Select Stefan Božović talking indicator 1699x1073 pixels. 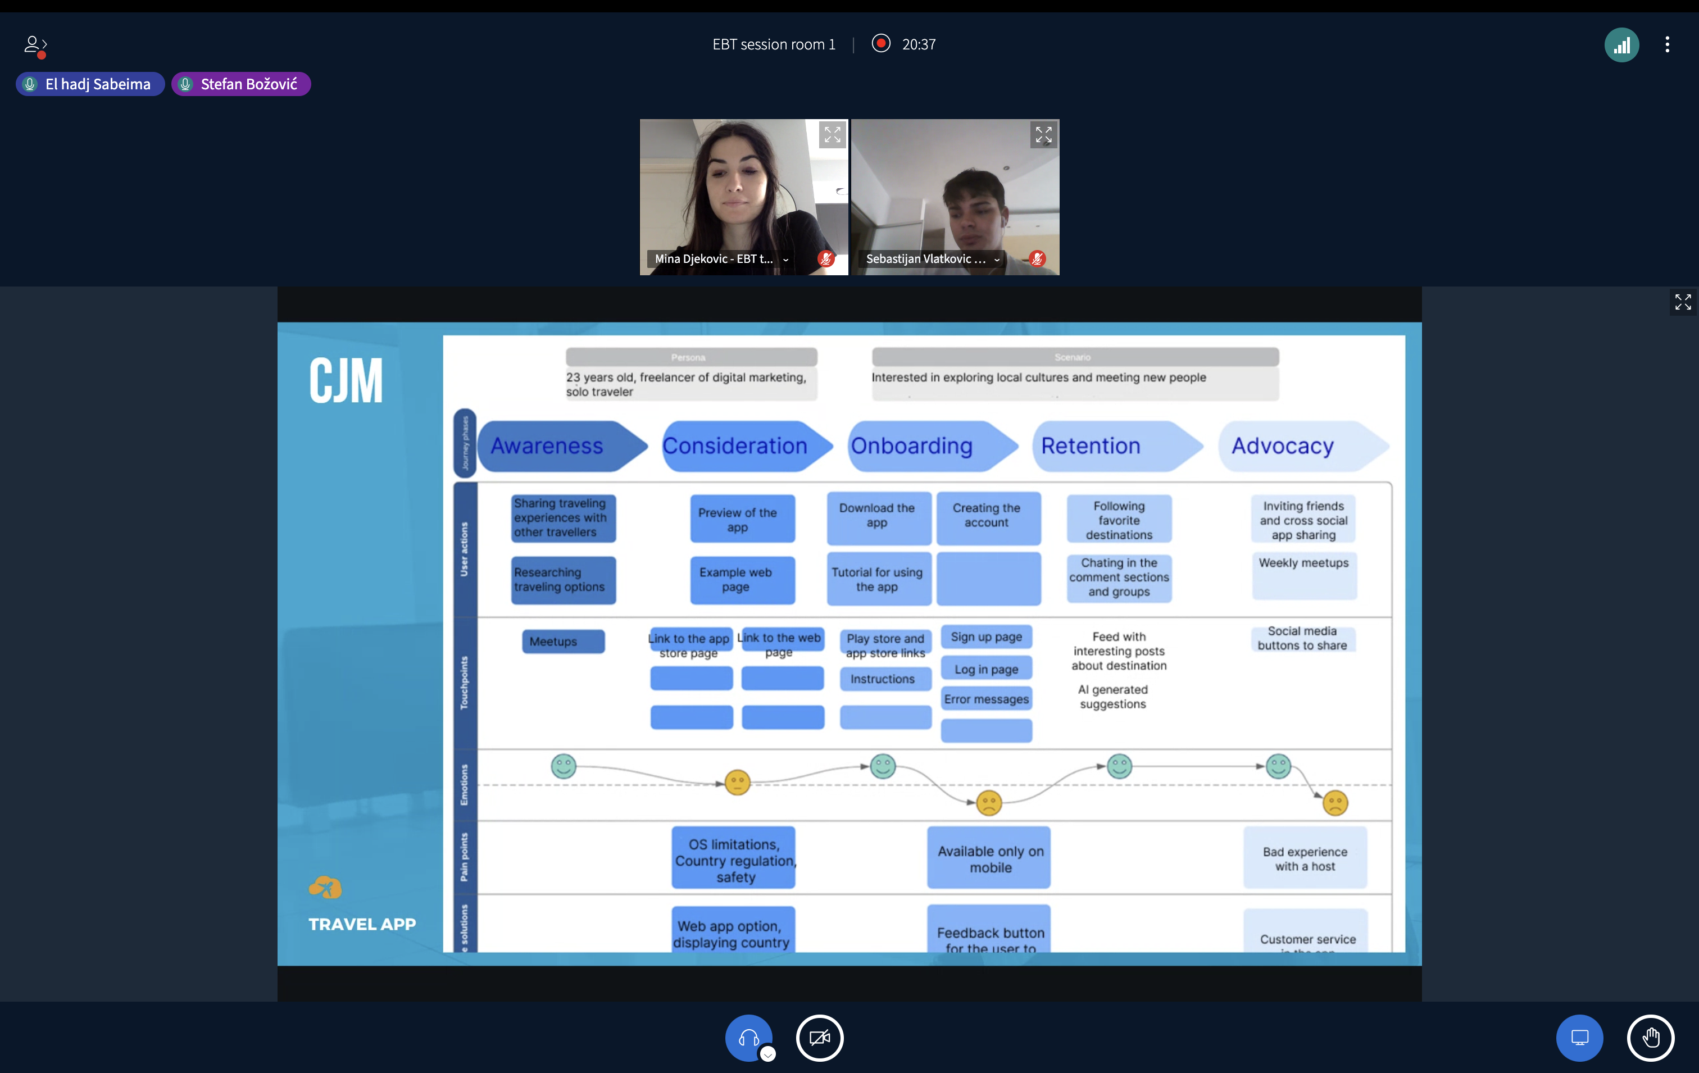pyautogui.click(x=240, y=84)
